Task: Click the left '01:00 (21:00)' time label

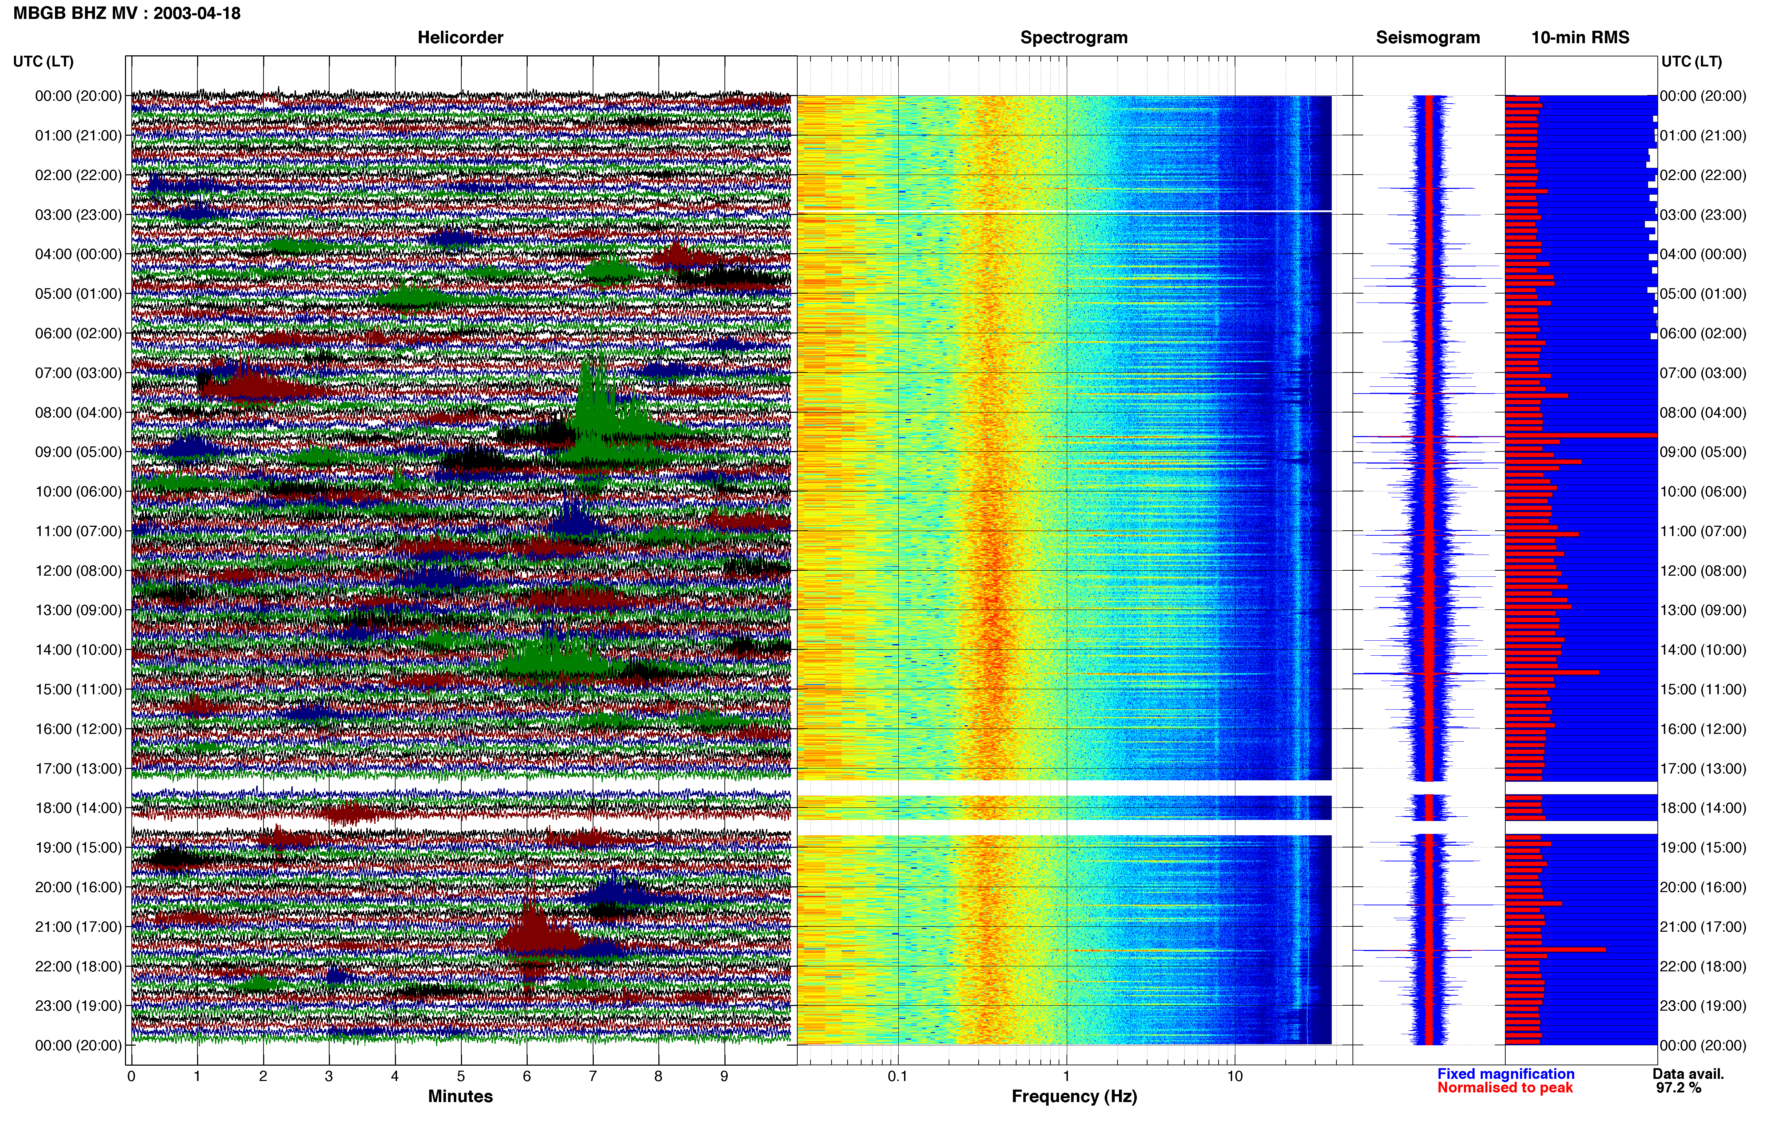Action: (78, 136)
